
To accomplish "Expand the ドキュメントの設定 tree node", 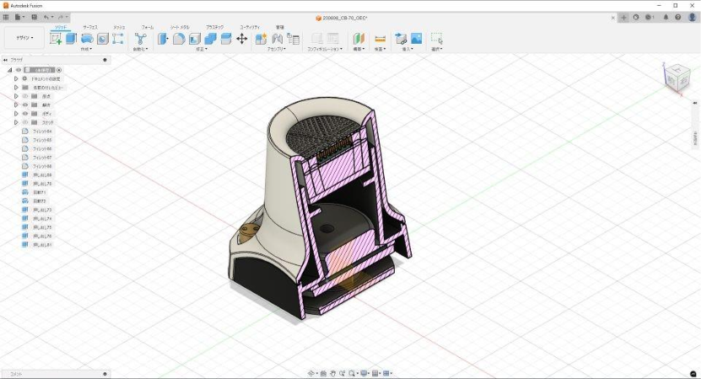I will point(16,78).
